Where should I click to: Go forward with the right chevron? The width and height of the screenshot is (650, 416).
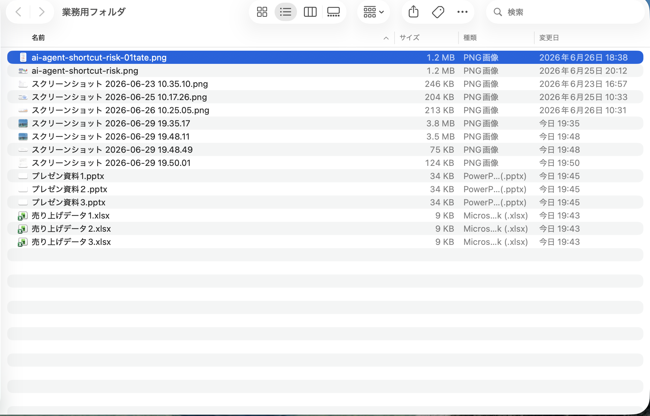point(42,12)
